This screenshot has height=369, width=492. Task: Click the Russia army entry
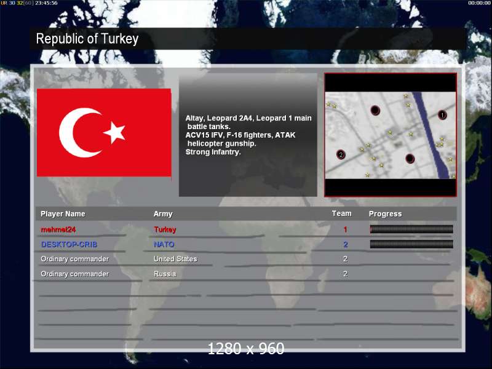[165, 274]
